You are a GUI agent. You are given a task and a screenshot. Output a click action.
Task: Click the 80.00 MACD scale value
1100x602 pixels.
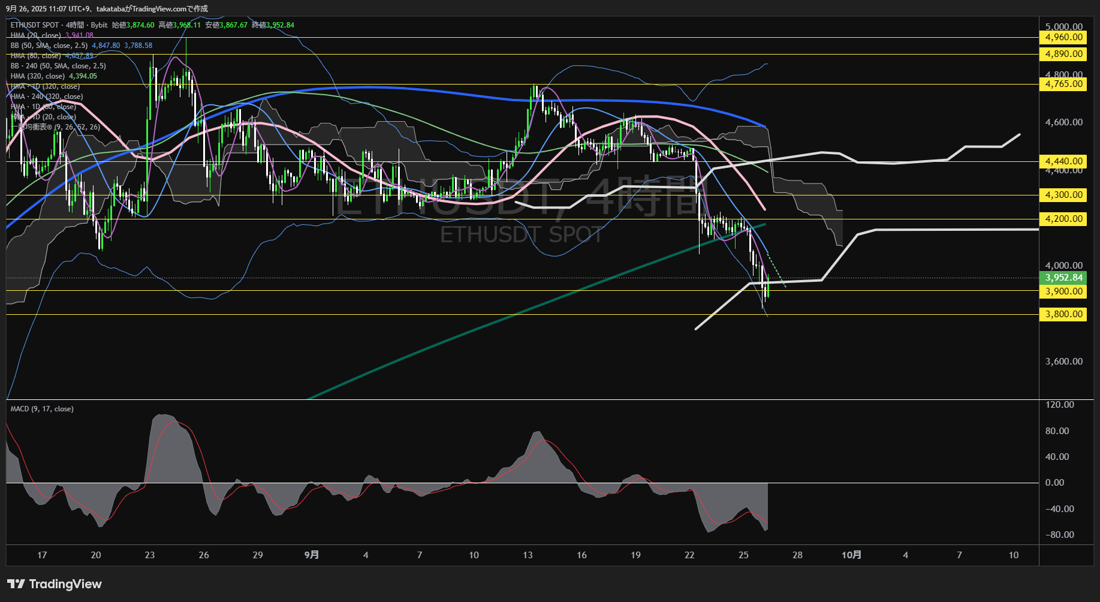click(x=1057, y=431)
